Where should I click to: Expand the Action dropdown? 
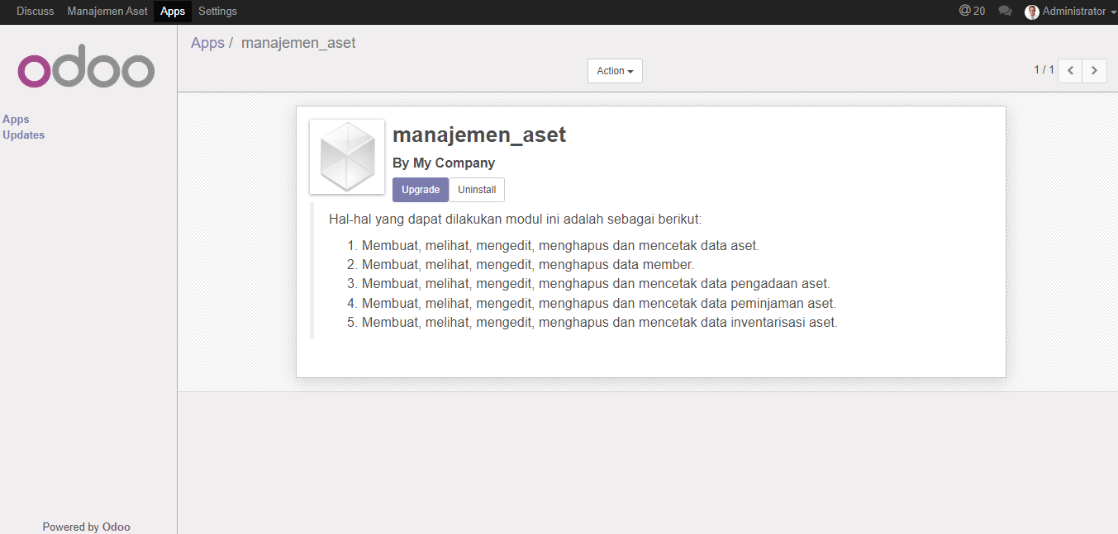(615, 71)
